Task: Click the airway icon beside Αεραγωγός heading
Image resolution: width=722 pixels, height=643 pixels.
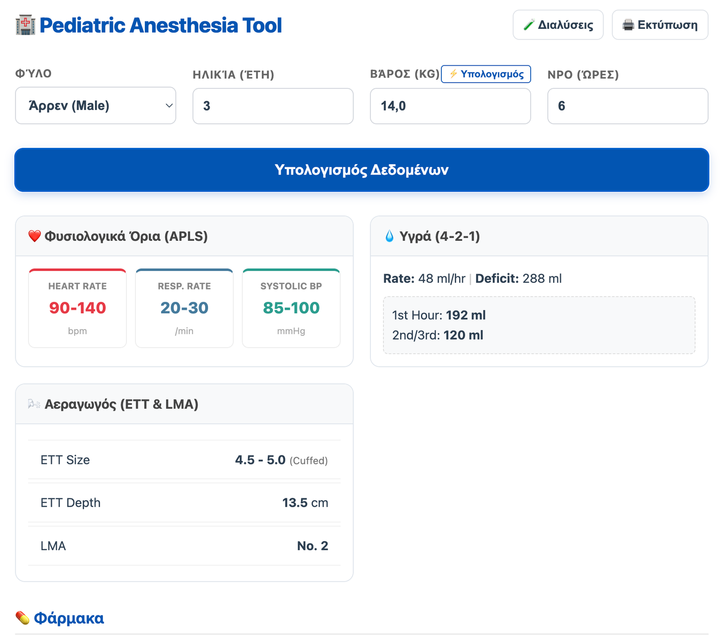Action: [x=33, y=404]
